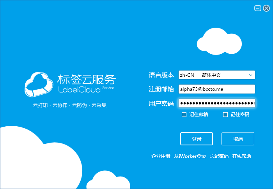Minimize the login window
273x189 pixels.
coord(258,8)
